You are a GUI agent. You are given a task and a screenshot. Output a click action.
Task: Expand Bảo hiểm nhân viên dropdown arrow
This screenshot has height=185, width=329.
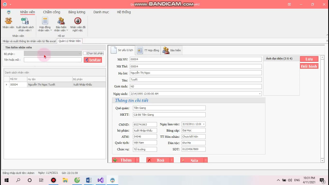(x=67, y=30)
